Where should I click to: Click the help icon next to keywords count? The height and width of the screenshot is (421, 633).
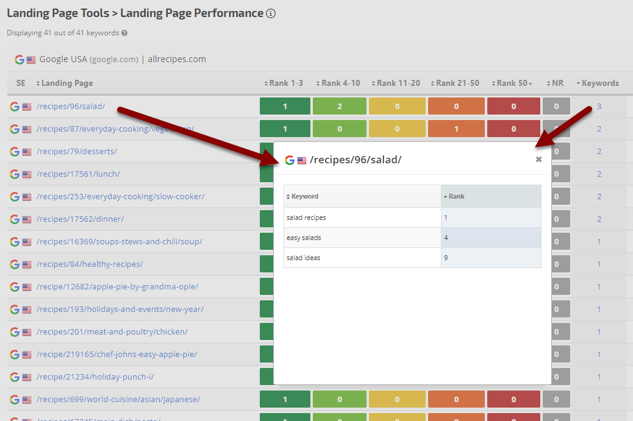point(124,33)
